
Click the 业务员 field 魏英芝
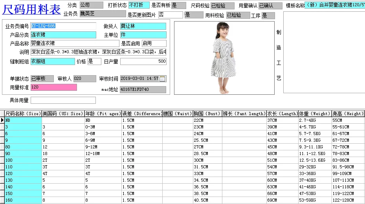pyautogui.click(x=103, y=14)
